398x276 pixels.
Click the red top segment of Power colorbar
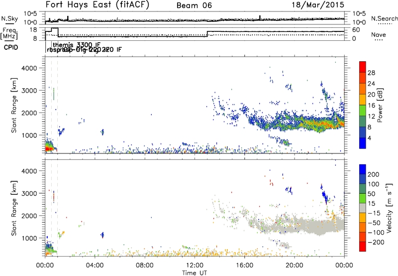pyautogui.click(x=363, y=67)
